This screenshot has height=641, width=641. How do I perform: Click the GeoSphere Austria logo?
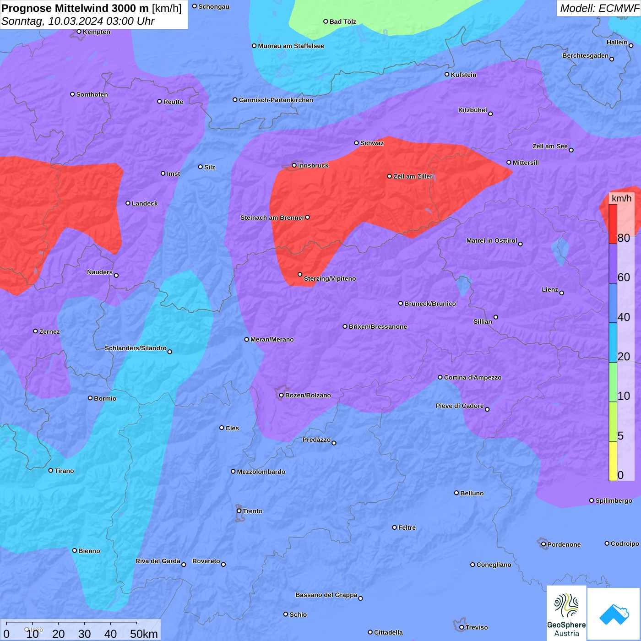[x=566, y=613]
